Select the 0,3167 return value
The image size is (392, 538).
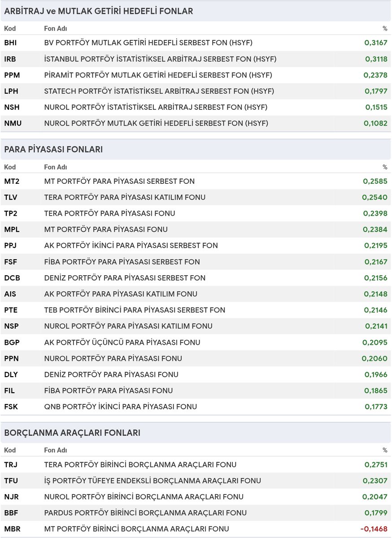(x=376, y=43)
